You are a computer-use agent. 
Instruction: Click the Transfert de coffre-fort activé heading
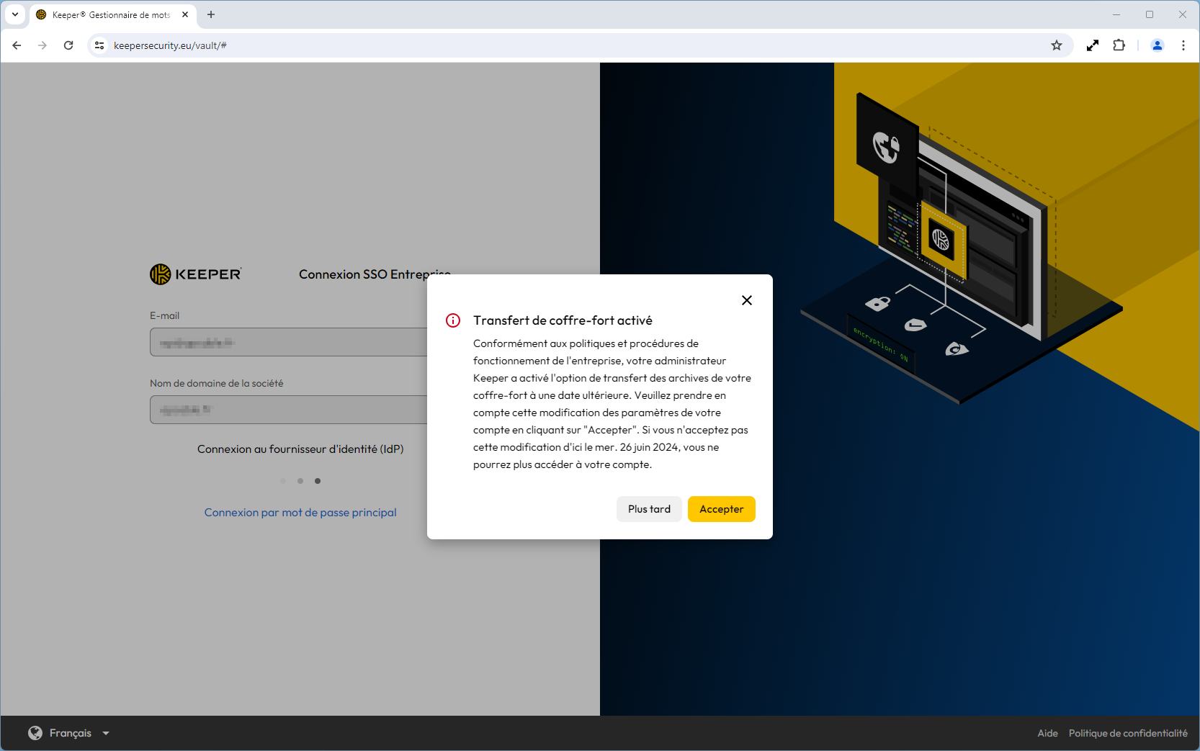point(563,320)
